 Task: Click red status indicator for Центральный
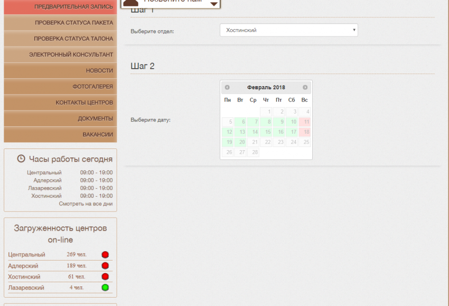105,255
